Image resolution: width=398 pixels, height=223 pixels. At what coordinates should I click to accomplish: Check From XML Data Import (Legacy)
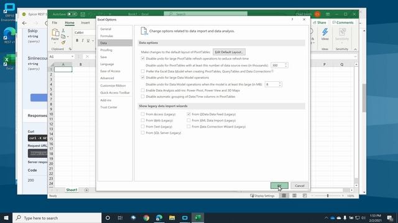(x=188, y=120)
